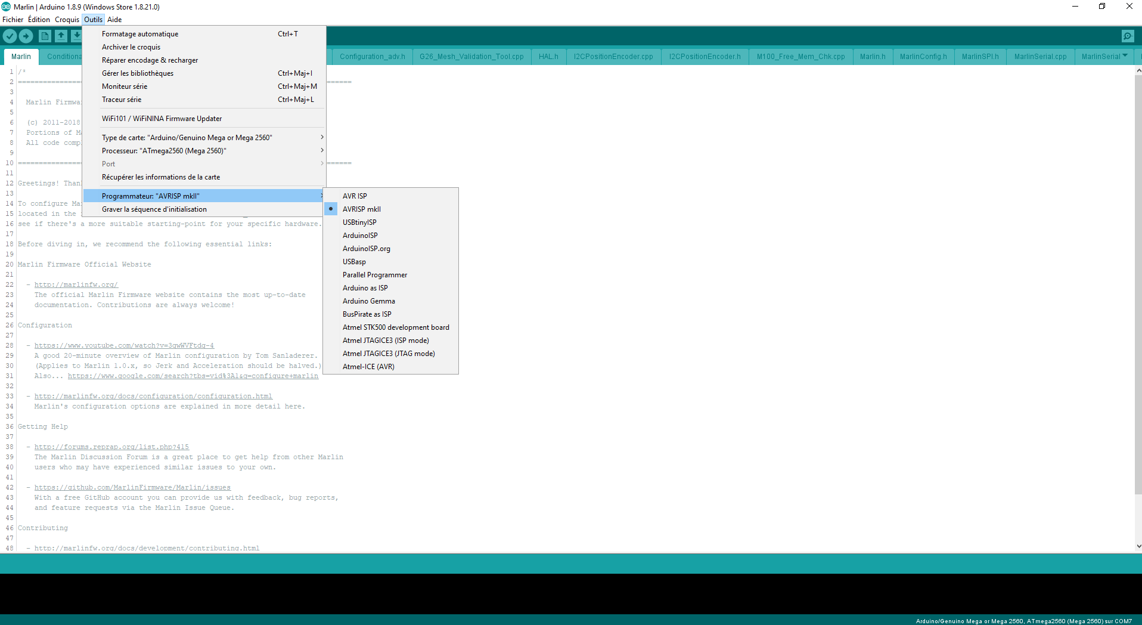Click the marlinfw.org link on line 22
Screen dimensions: 1142x625
pyautogui.click(x=76, y=285)
